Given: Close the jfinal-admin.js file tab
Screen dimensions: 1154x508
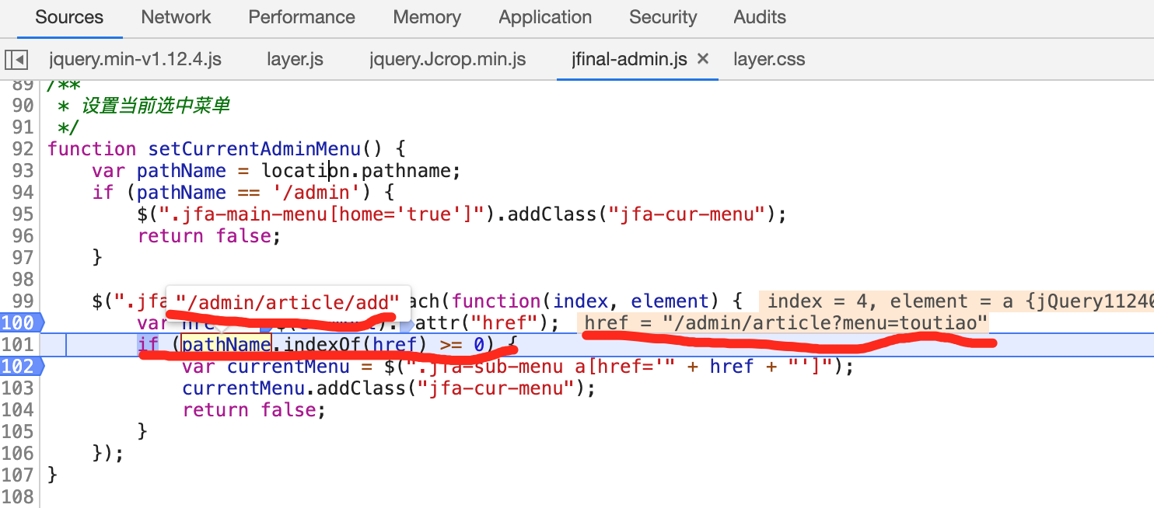Looking at the screenshot, I should pos(703,59).
